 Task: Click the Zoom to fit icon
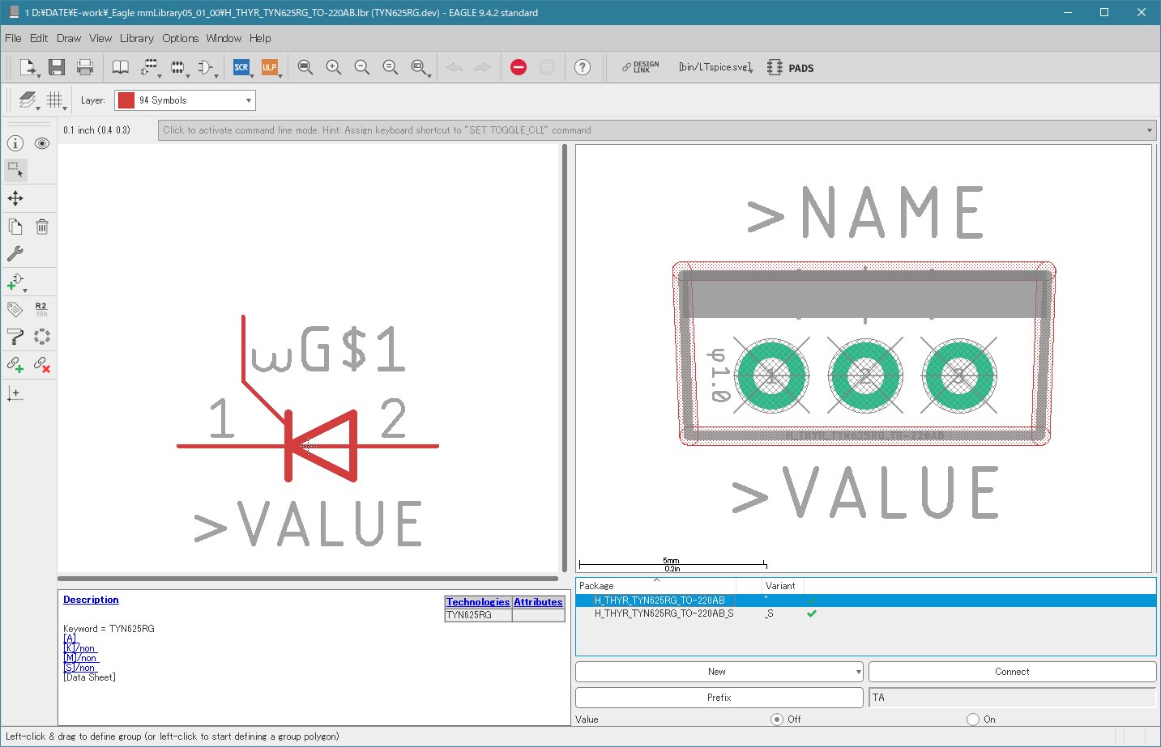pyautogui.click(x=305, y=67)
